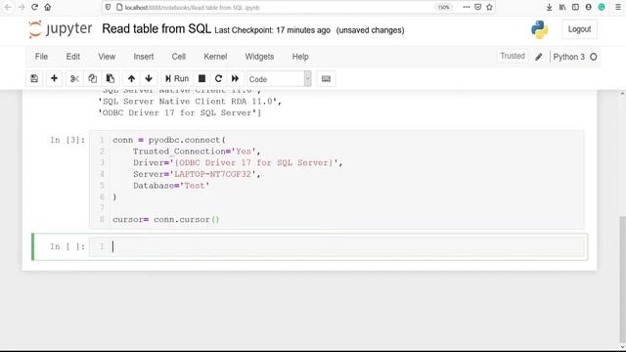
Task: Insert a cell below with plus icon
Action: coord(54,78)
